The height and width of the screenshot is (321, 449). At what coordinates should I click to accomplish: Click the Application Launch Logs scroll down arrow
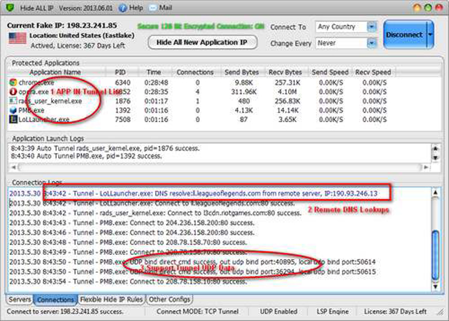[x=436, y=157]
